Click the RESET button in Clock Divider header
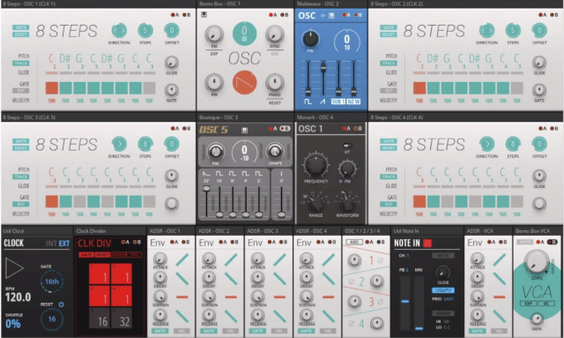This screenshot has height=338, width=564. [102, 255]
